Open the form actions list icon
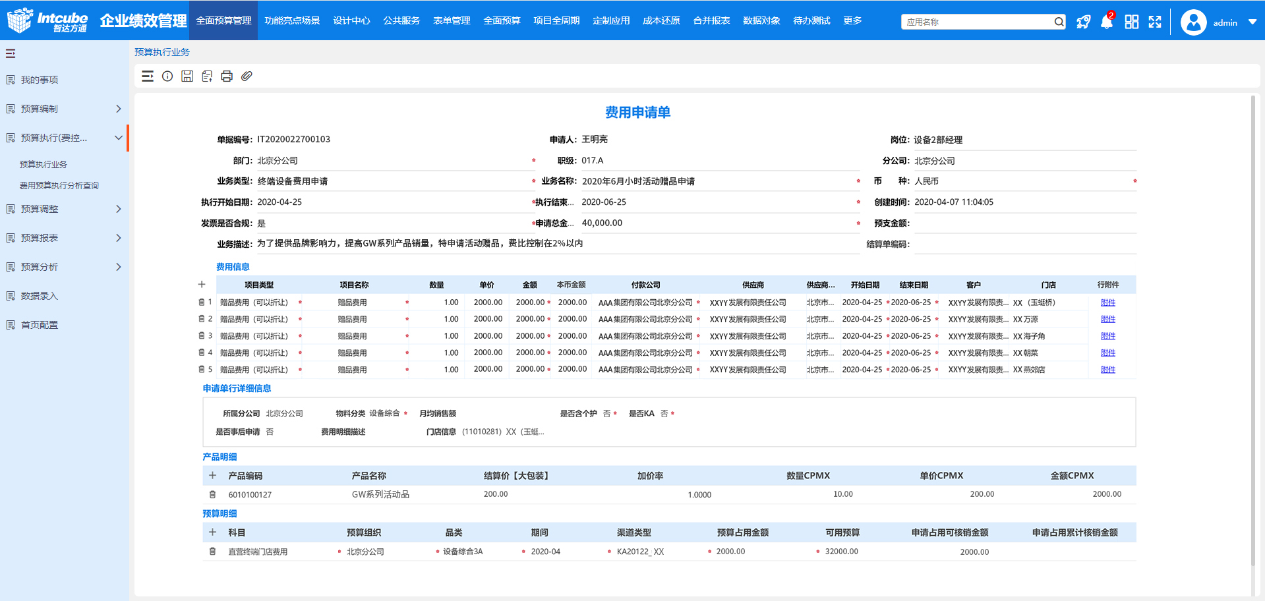1265x601 pixels. 147,76
